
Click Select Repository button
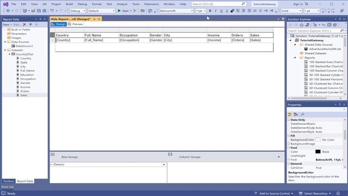click(x=315, y=193)
